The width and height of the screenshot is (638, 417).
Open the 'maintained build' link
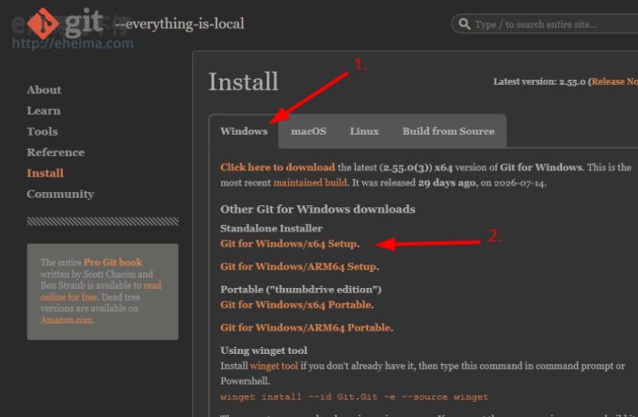[x=311, y=183]
